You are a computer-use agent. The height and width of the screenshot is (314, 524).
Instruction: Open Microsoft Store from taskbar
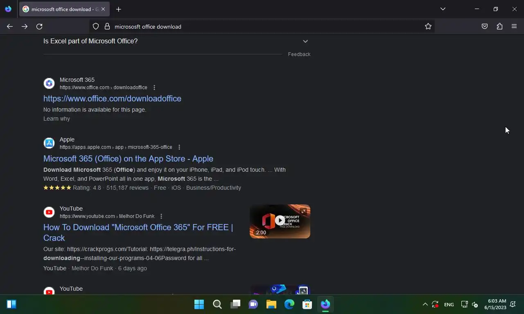(x=307, y=304)
